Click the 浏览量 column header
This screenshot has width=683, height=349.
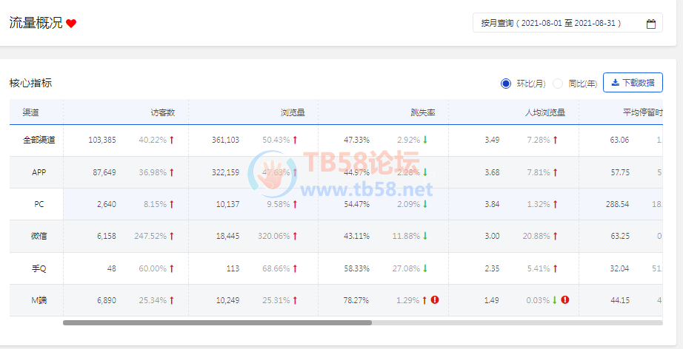293,113
